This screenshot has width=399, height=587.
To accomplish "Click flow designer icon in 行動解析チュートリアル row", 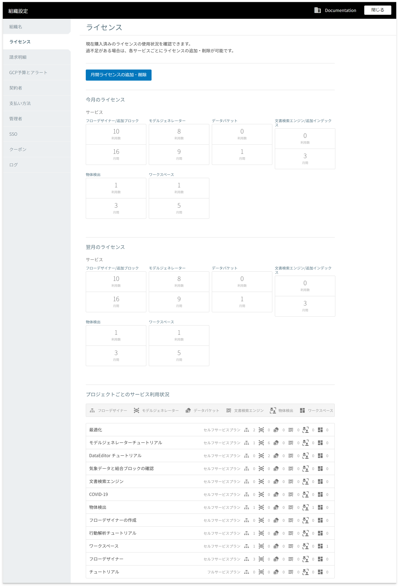I will coord(247,533).
